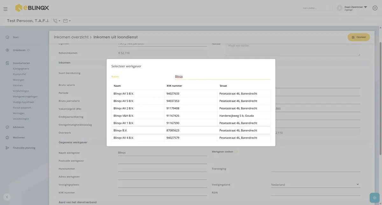Open the settings gear icon

click(375, 8)
